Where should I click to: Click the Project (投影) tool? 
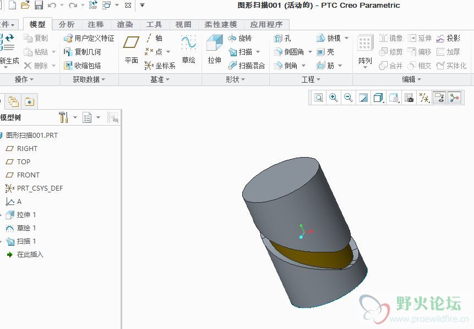[x=448, y=38]
